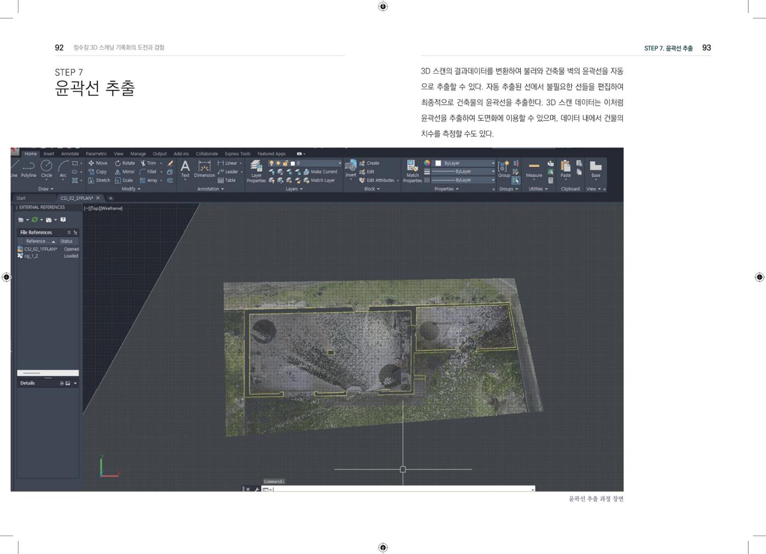This screenshot has height=554, width=766.
Task: Open the ByLayer object color dropdown
Action: pos(465,163)
